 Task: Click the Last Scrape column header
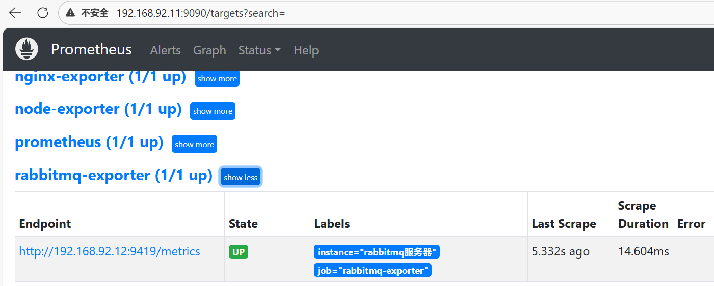[x=564, y=224]
